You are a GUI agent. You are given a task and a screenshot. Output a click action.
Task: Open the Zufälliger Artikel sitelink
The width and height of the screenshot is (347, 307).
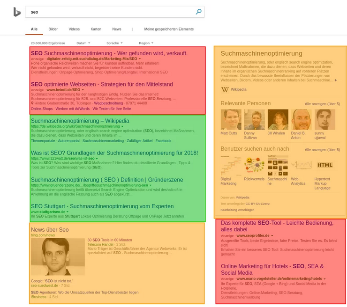(x=140, y=141)
